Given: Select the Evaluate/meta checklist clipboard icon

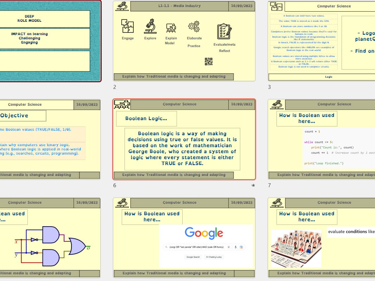Looking at the screenshot, I should (x=224, y=32).
